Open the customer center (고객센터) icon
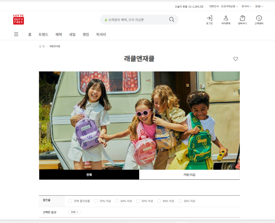Screen dimensions: 275x223 point(259,20)
